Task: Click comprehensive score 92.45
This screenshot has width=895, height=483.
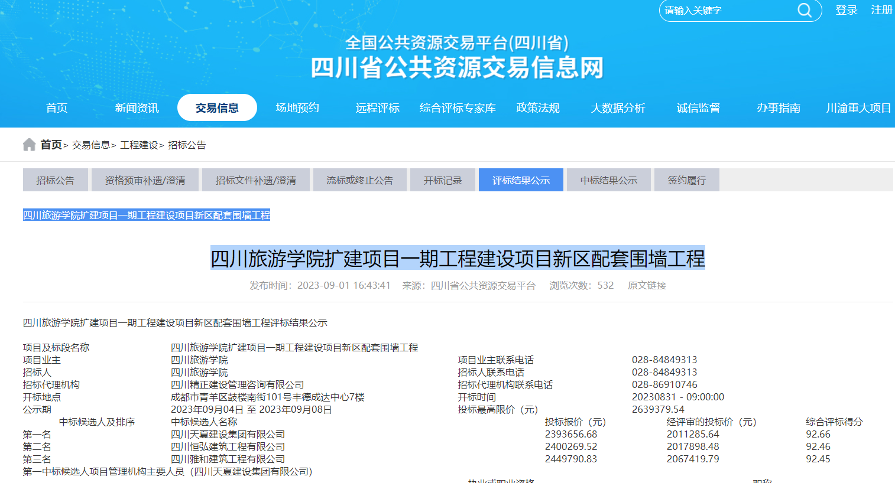Action: coord(818,459)
